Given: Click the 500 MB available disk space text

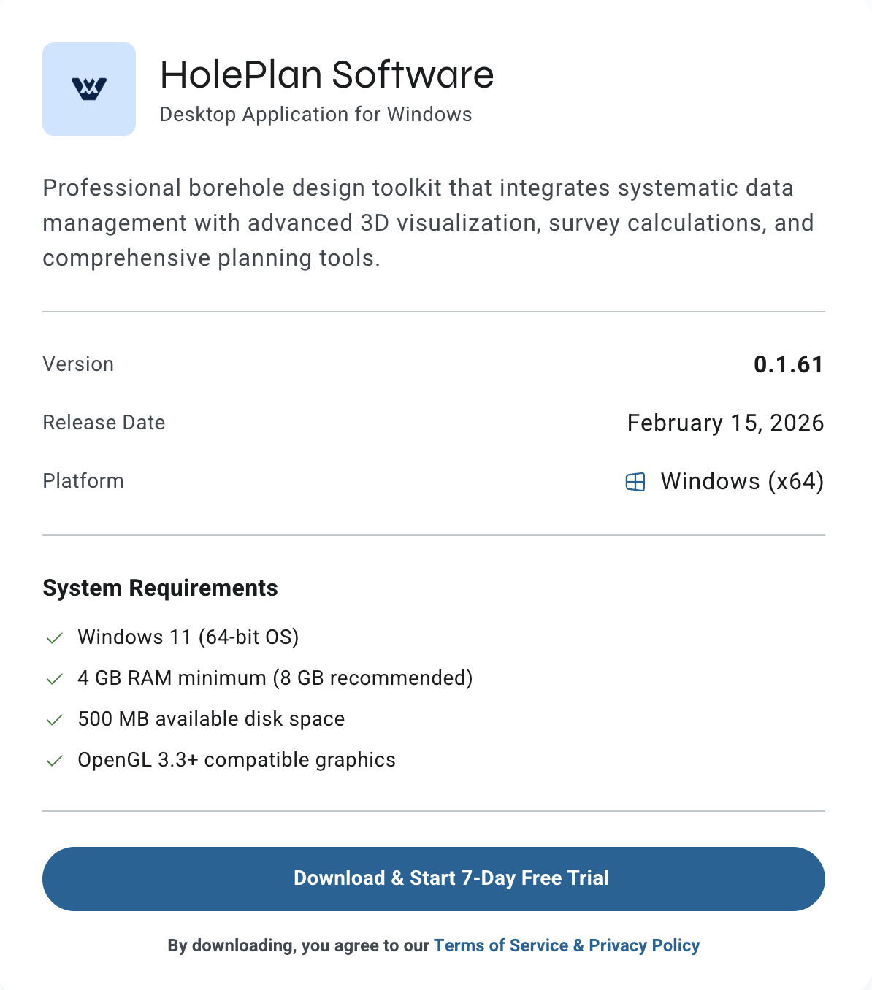Looking at the screenshot, I should [211, 719].
